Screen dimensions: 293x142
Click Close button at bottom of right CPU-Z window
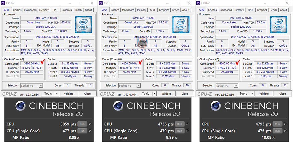pyautogui.click(x=283, y=94)
